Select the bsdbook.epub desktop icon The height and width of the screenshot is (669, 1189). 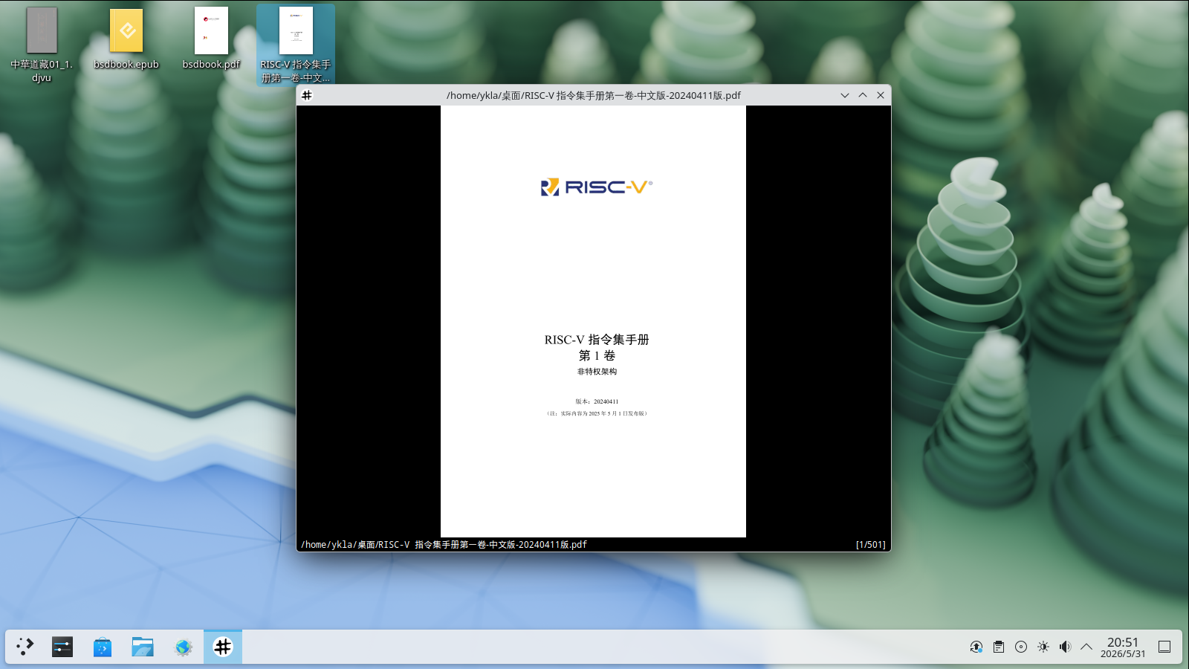pos(126,39)
